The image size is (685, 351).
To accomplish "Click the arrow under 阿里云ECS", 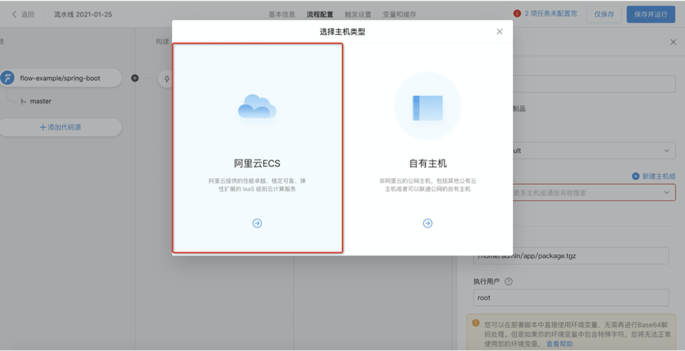I will click(x=258, y=223).
